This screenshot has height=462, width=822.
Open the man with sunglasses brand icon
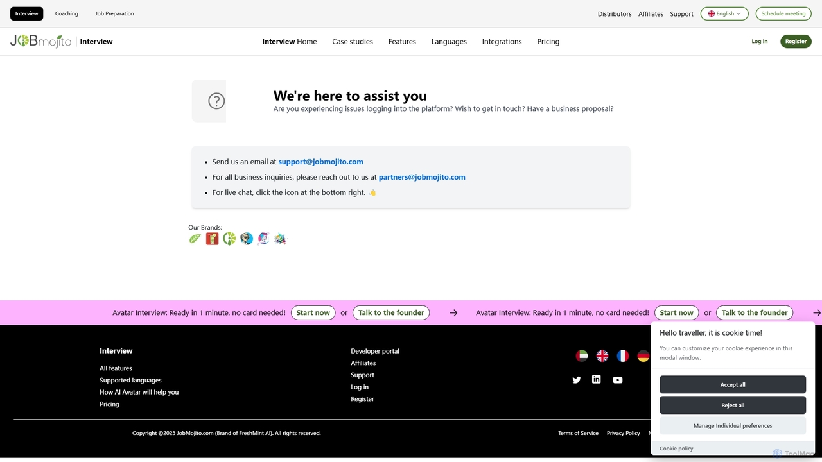[x=247, y=239]
